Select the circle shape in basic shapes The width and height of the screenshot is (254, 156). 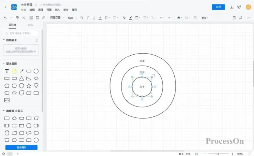tap(36, 71)
